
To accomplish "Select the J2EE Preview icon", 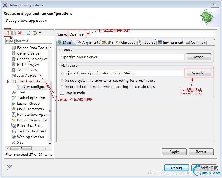I will 14,70.
